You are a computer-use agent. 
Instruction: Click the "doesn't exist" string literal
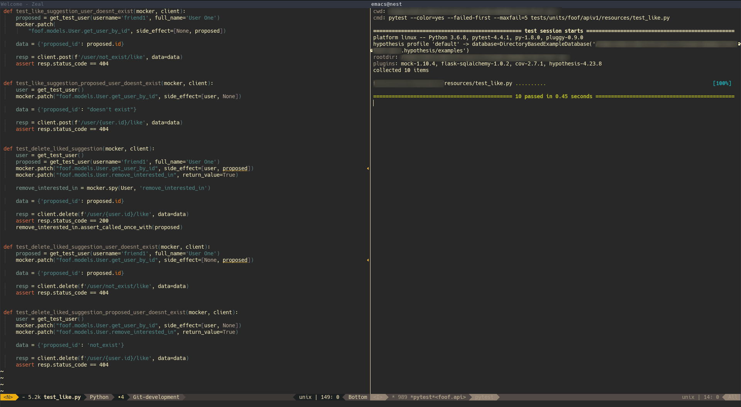pos(110,109)
